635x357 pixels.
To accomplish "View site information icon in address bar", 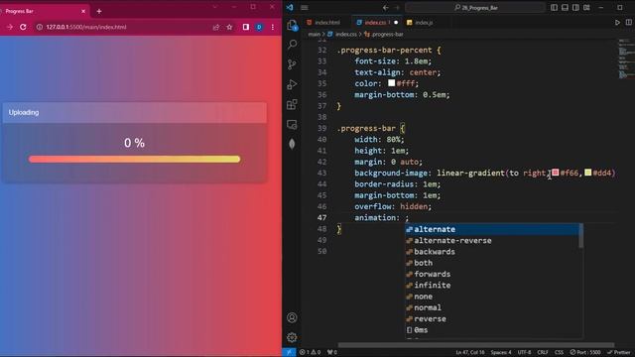I will (40, 27).
